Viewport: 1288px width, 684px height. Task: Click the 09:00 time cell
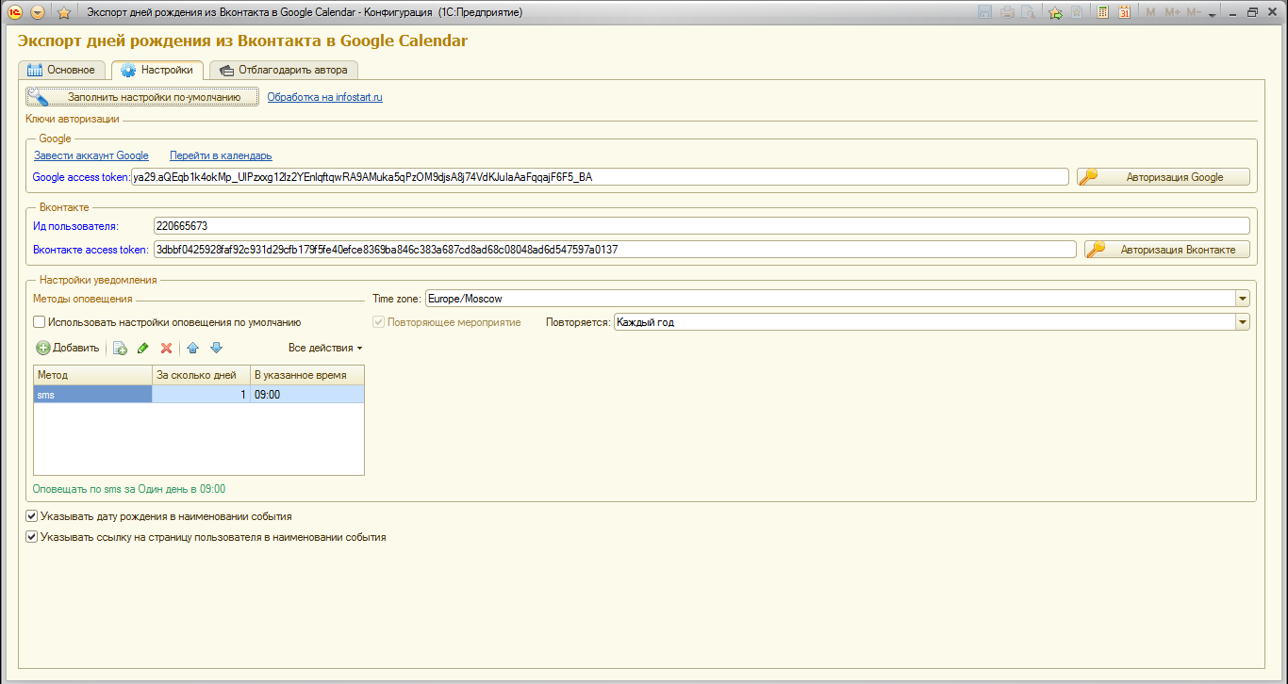(307, 395)
